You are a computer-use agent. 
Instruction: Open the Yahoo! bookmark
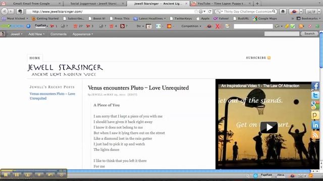(221, 19)
